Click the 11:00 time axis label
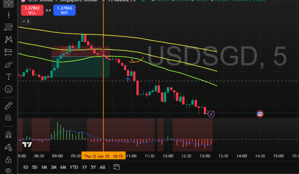299x174 pixels. click(131, 156)
